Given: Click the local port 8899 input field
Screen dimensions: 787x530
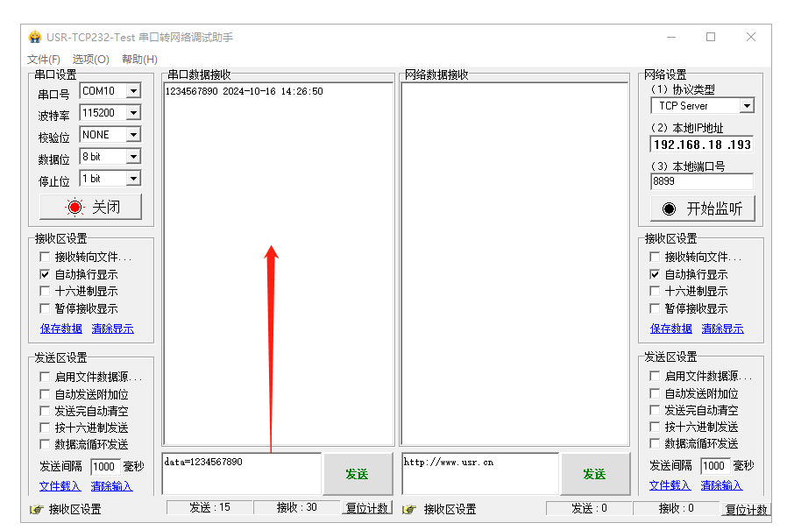Looking at the screenshot, I should [x=701, y=181].
